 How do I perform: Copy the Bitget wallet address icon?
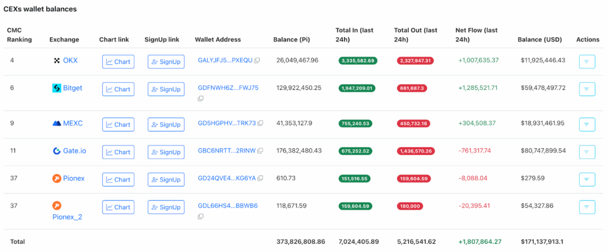[200, 99]
